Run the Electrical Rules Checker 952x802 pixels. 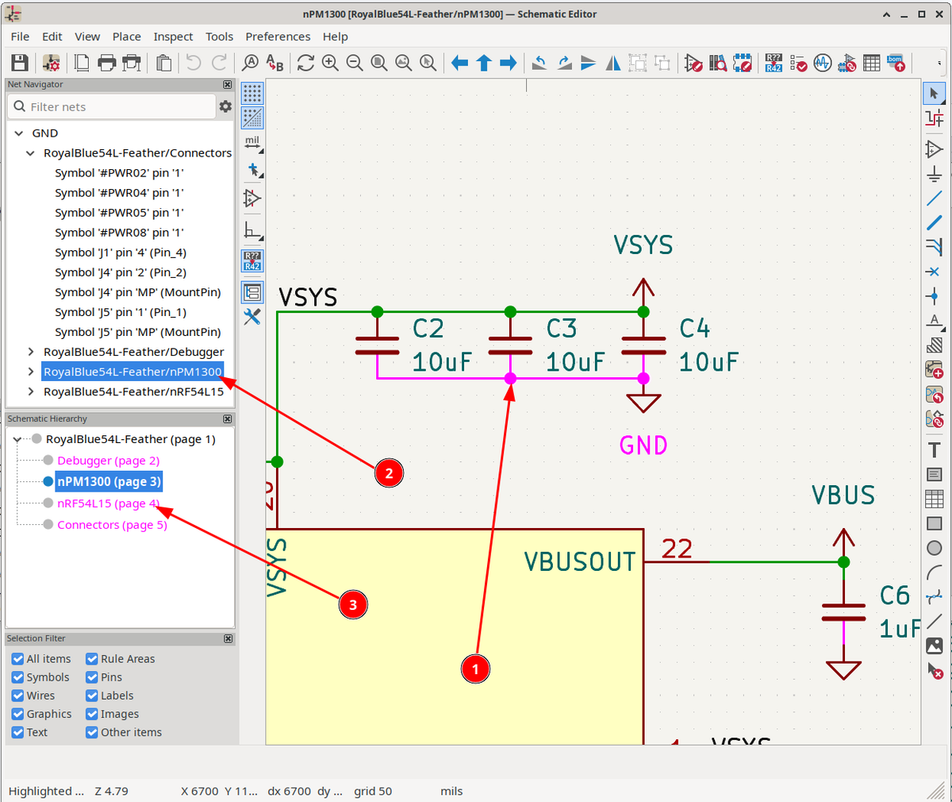point(798,63)
